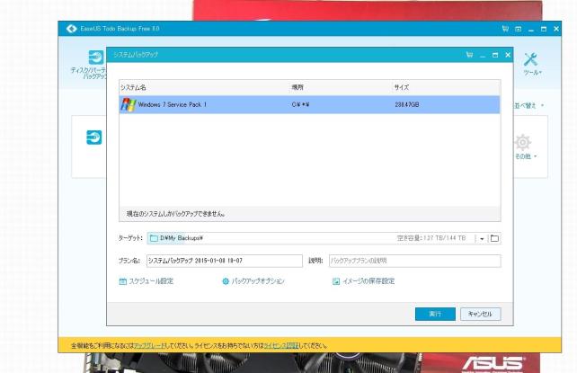Click the Execute (実行) button
This screenshot has width=577, height=373.
pos(435,314)
